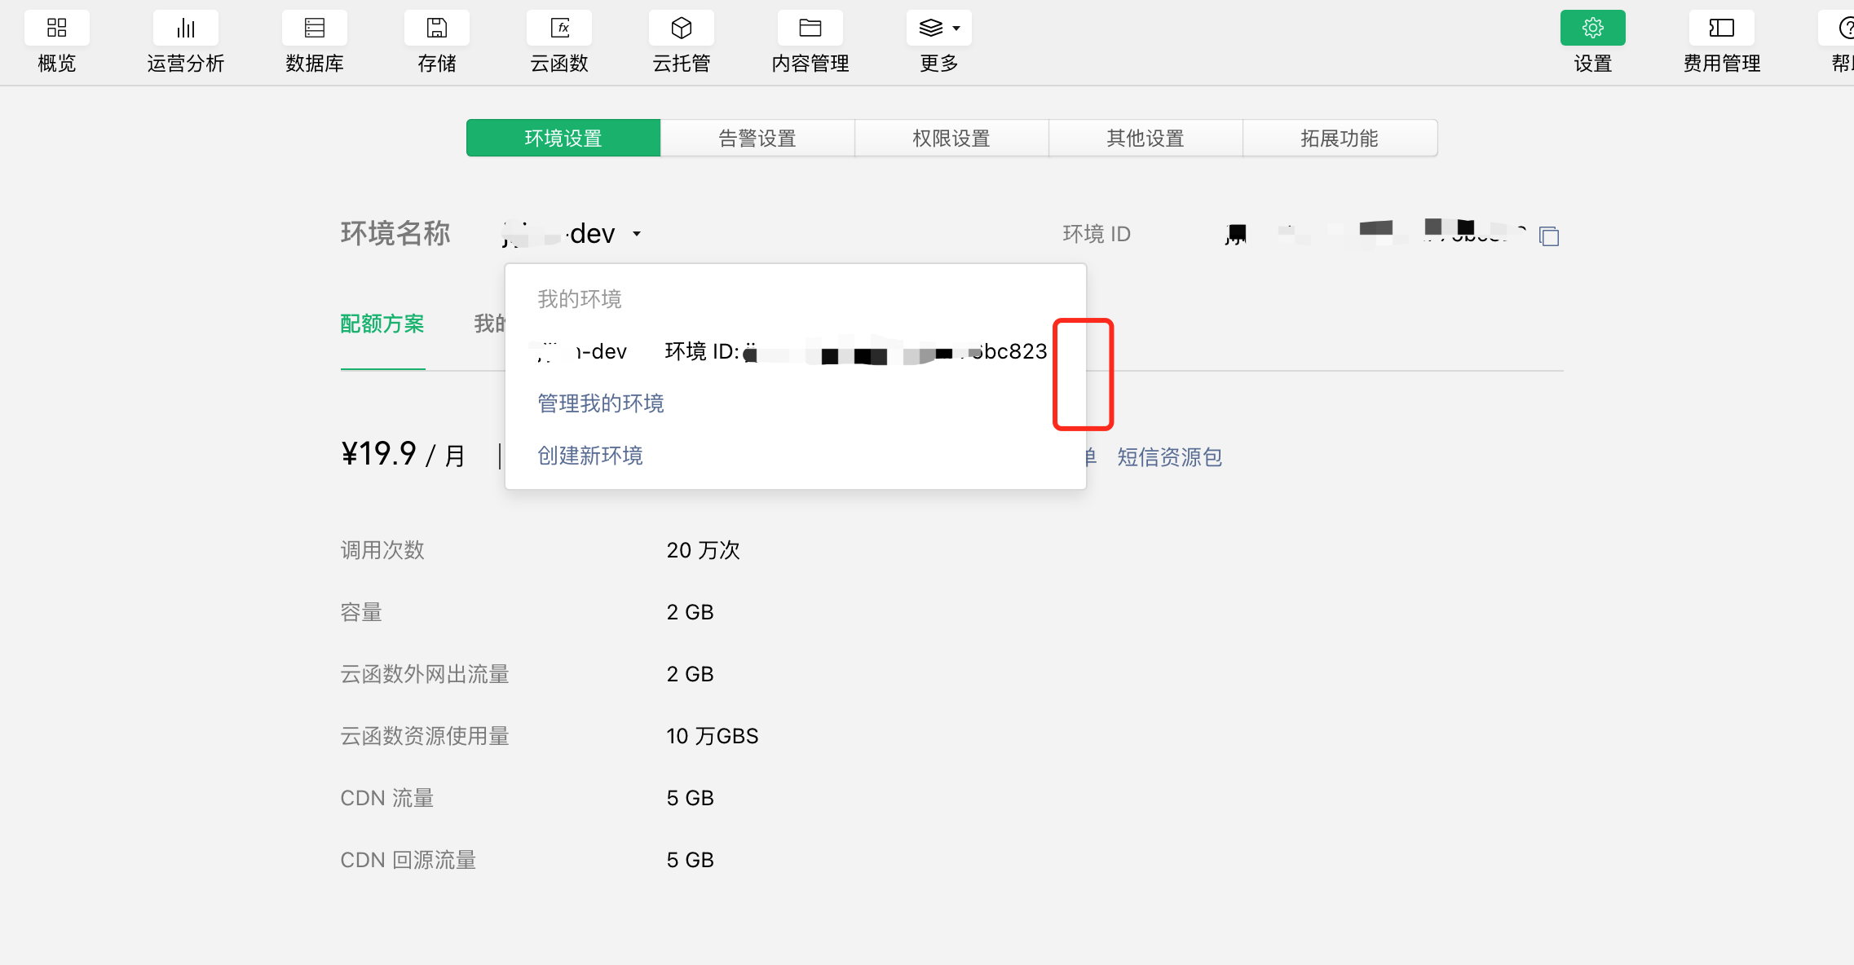Switch to the 拓展功能 tab
Viewport: 1854px width, 965px height.
(1340, 139)
